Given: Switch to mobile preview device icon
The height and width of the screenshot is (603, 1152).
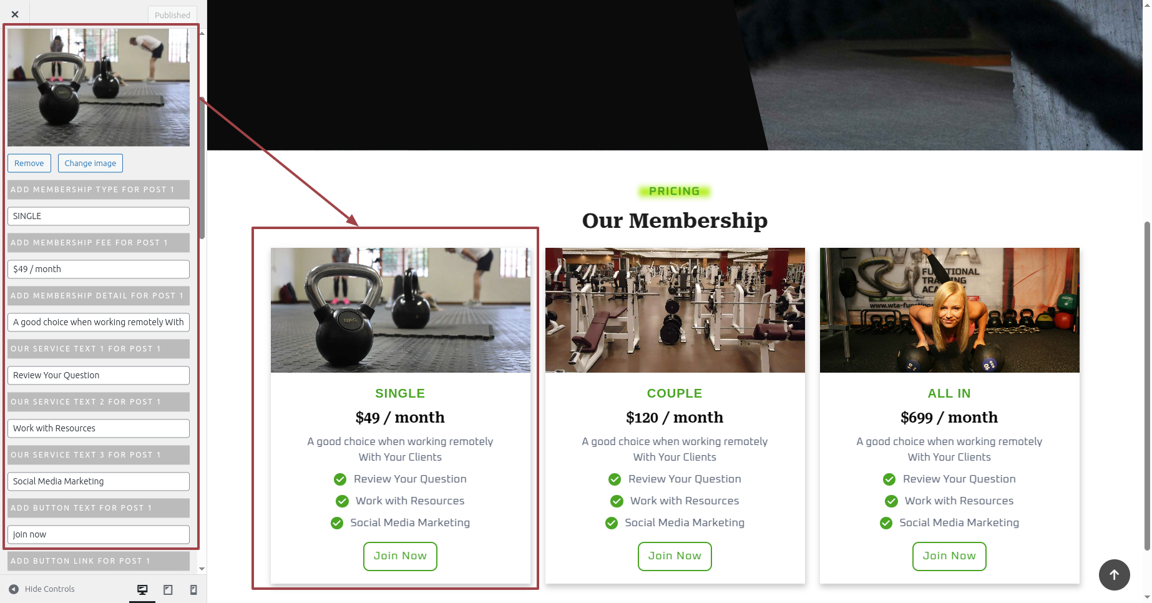Looking at the screenshot, I should click(x=193, y=589).
